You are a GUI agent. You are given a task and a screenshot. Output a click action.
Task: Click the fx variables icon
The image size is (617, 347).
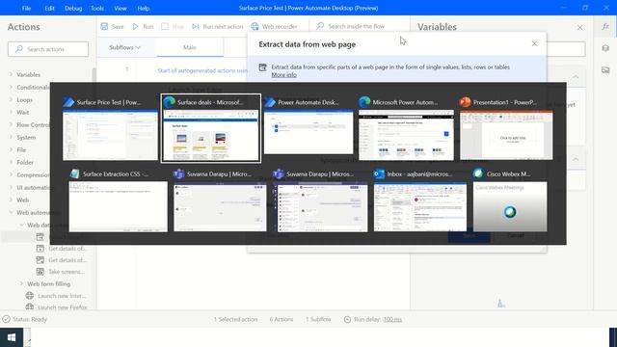(x=605, y=26)
